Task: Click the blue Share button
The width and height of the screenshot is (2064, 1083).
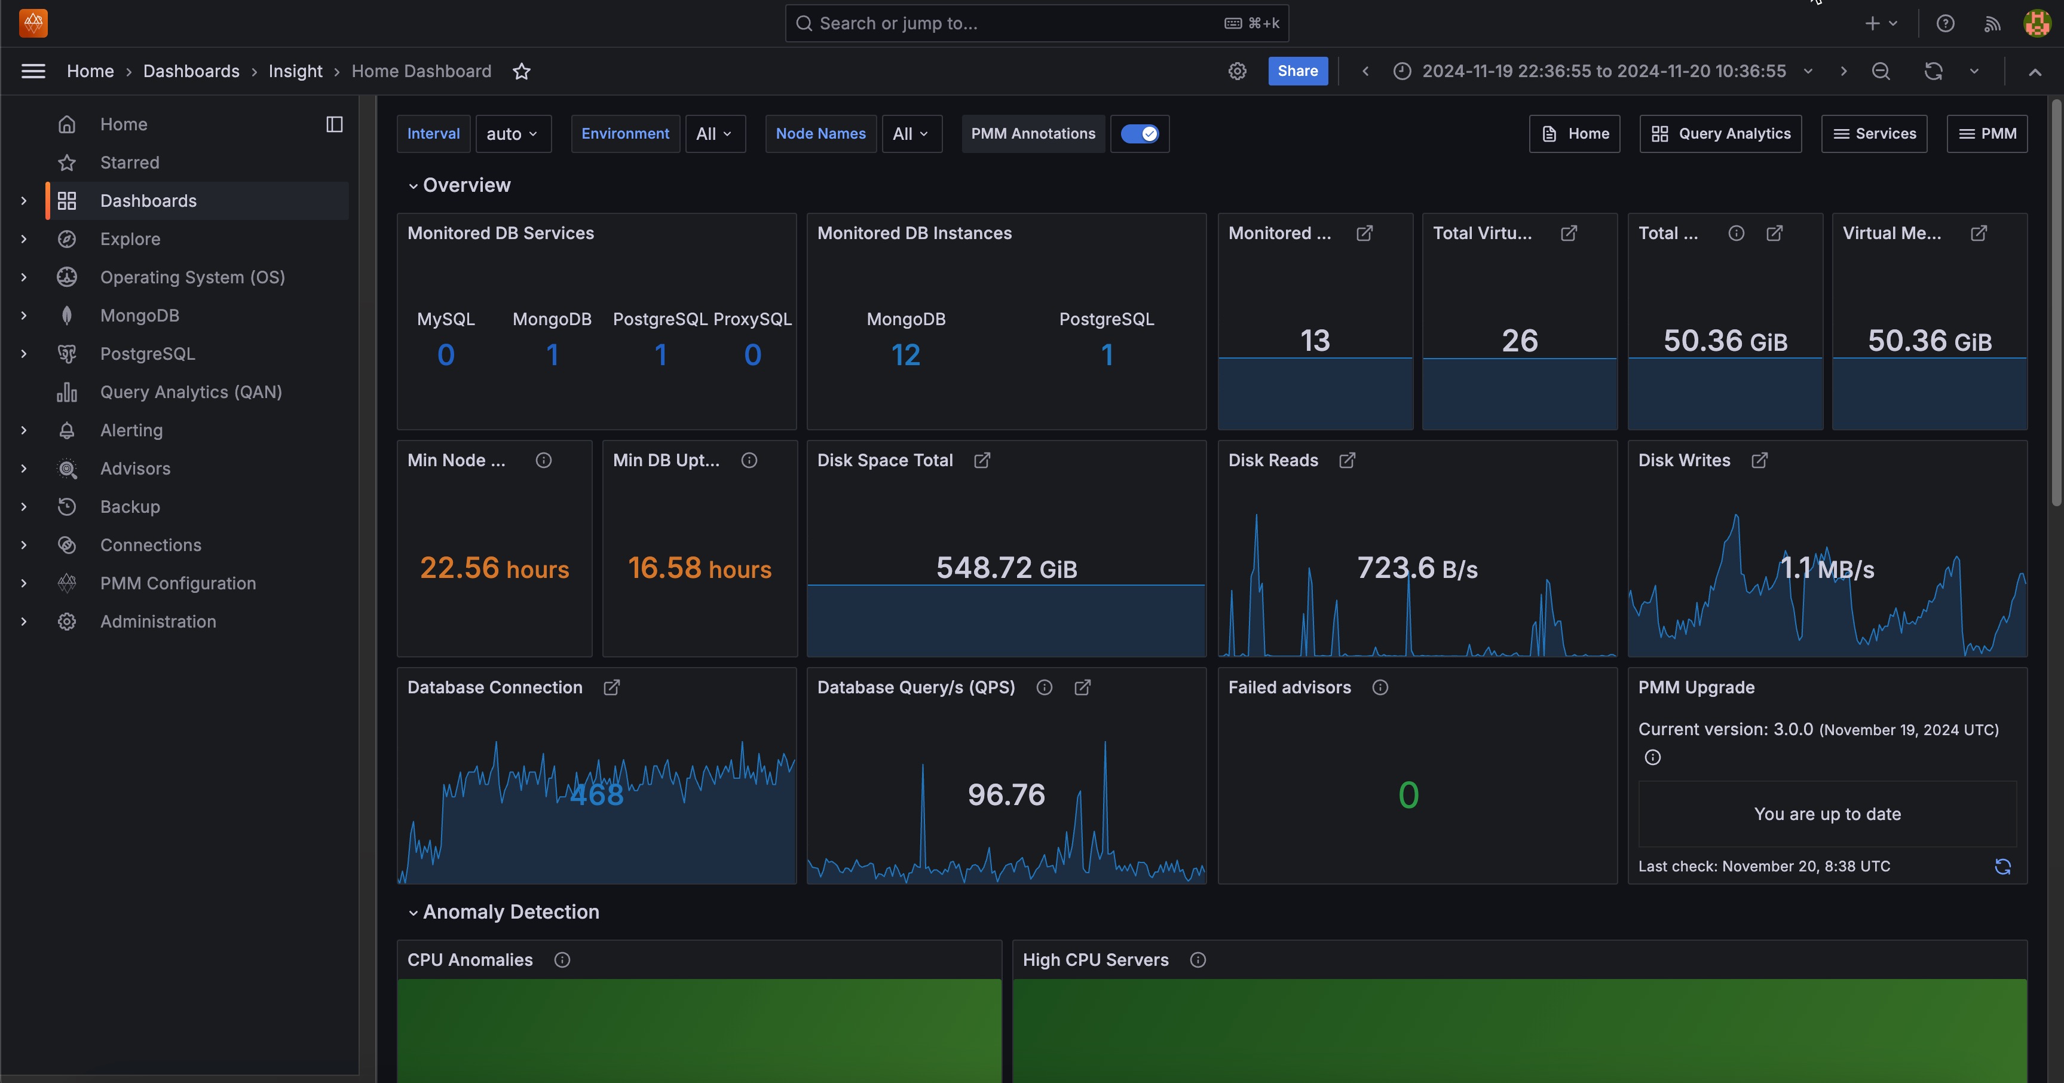Action: (x=1297, y=71)
